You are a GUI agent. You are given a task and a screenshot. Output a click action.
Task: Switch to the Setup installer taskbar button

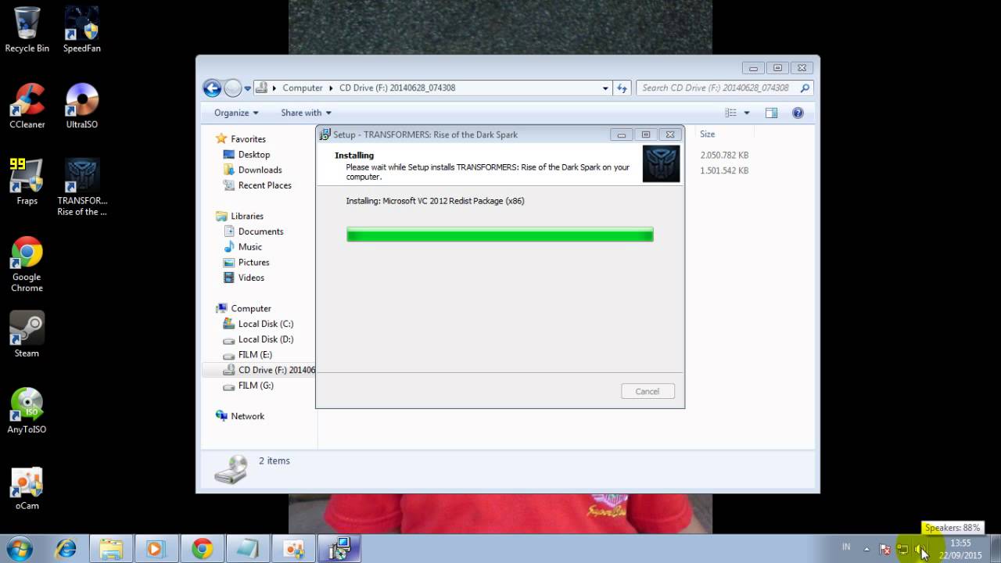tap(339, 549)
